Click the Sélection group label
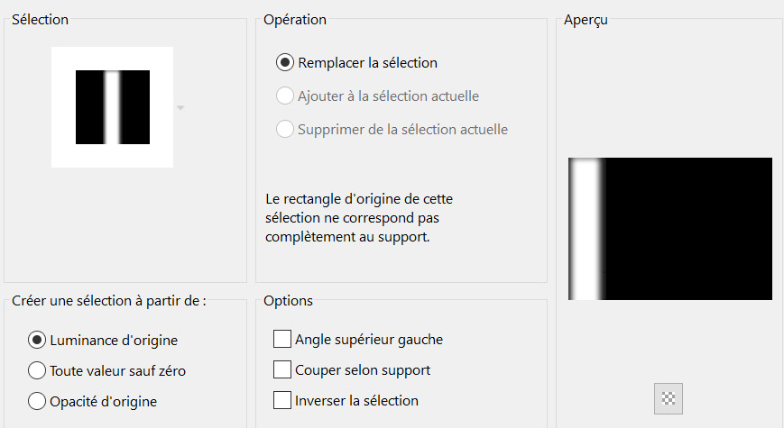This screenshot has width=784, height=428. pyautogui.click(x=40, y=19)
